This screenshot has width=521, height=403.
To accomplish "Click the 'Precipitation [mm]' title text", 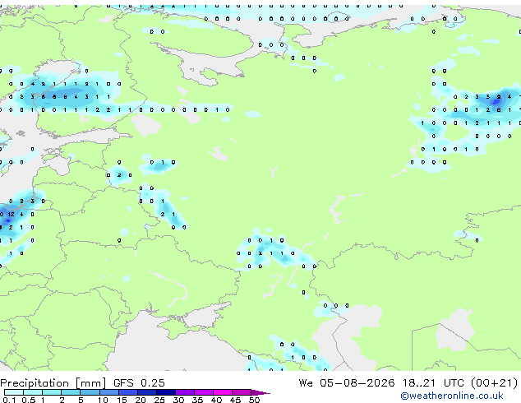I will pos(53,383).
